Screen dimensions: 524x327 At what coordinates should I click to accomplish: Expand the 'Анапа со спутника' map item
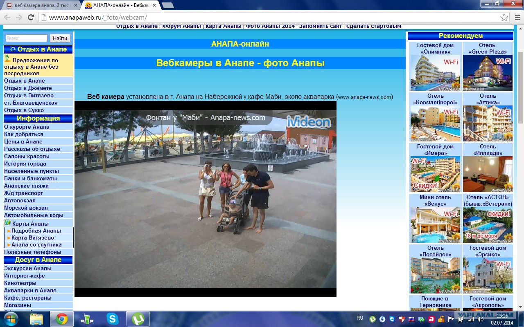(36, 244)
